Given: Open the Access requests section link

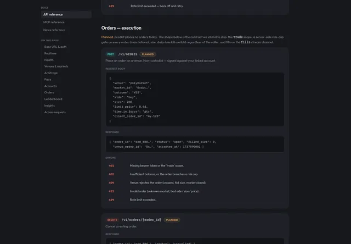Looking at the screenshot, I should pyautogui.click(x=55, y=112).
